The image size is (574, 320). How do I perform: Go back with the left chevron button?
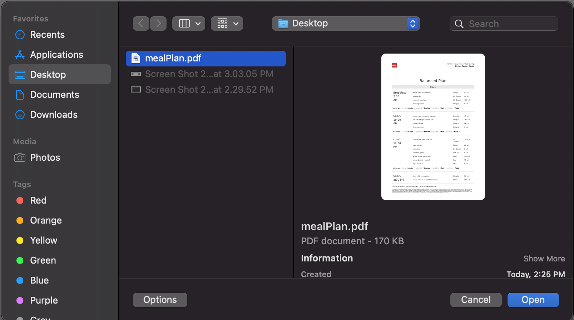[141, 24]
